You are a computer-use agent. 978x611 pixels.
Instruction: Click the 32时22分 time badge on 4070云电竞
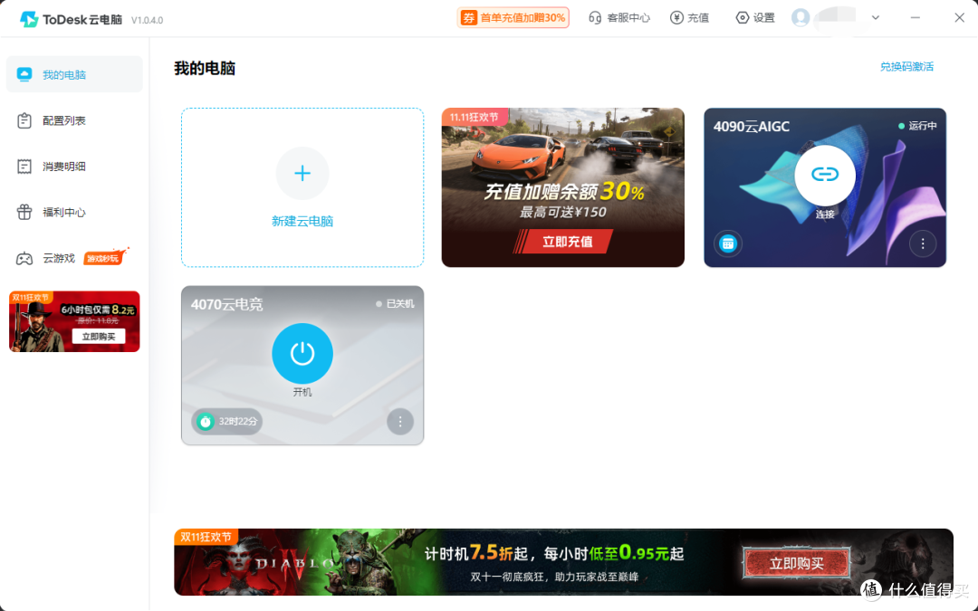click(x=225, y=421)
